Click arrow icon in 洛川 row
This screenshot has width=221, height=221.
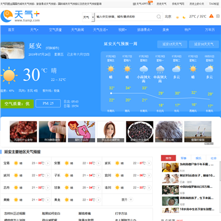point(149,188)
